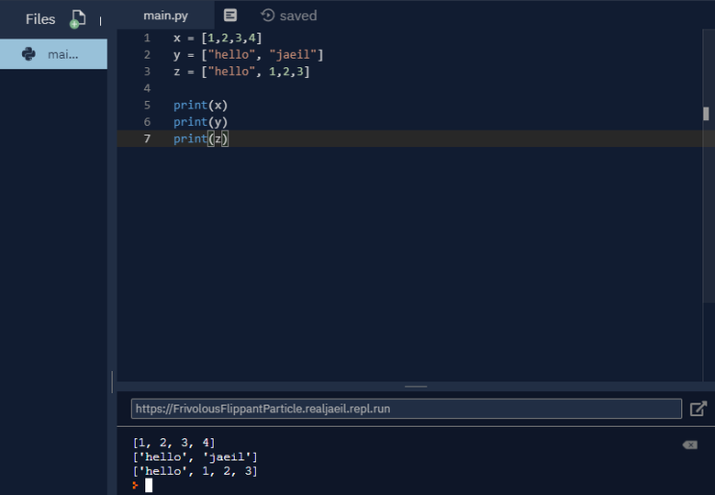
Task: Click on line 1 list assignment
Action: pyautogui.click(x=217, y=37)
